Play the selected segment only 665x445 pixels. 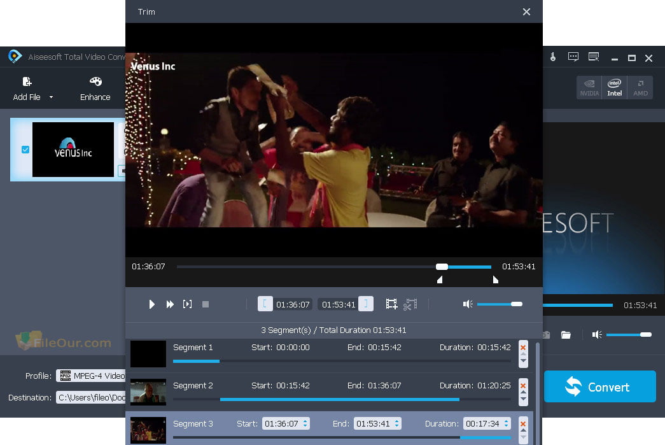tap(188, 304)
